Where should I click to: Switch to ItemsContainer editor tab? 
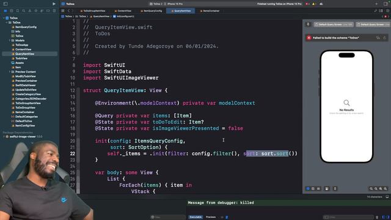[210, 11]
